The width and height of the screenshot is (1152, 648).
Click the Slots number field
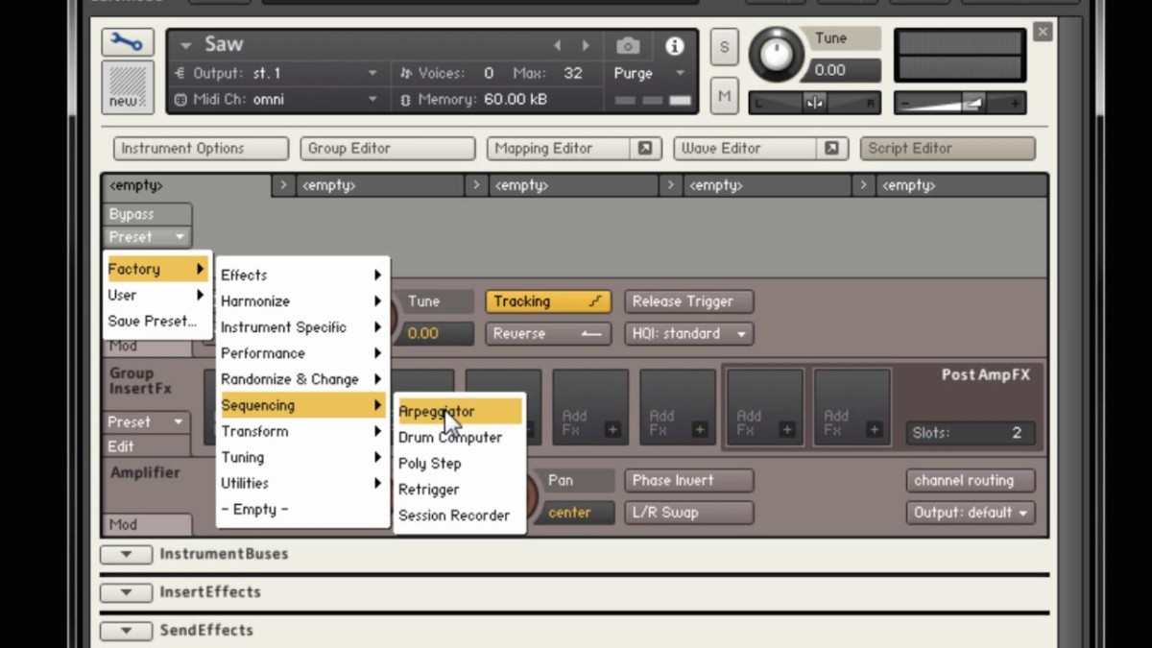point(970,433)
